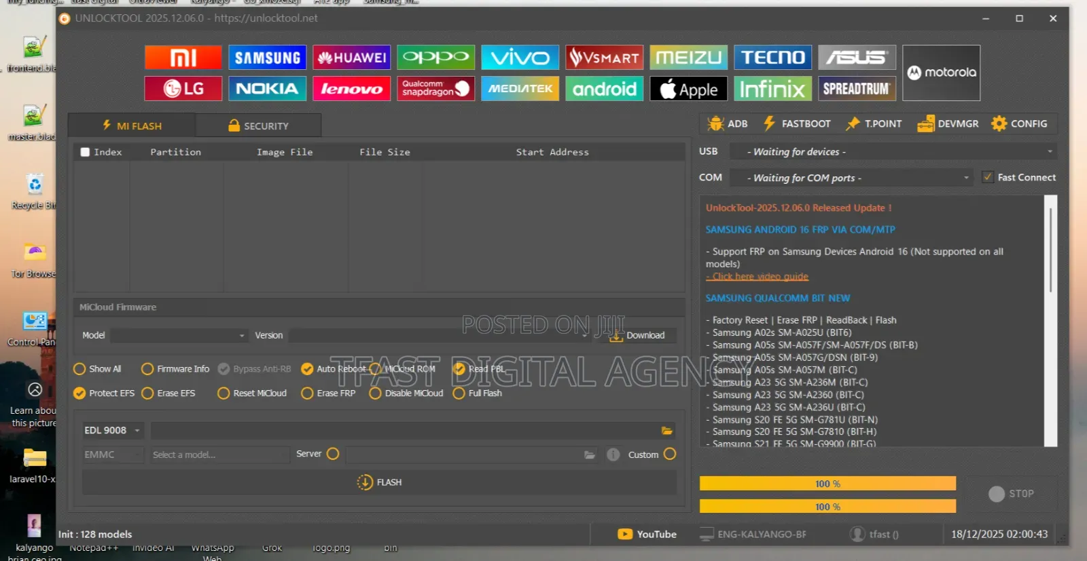This screenshot has height=561, width=1087.
Task: Open the Version dropdown field
Action: pyautogui.click(x=440, y=335)
